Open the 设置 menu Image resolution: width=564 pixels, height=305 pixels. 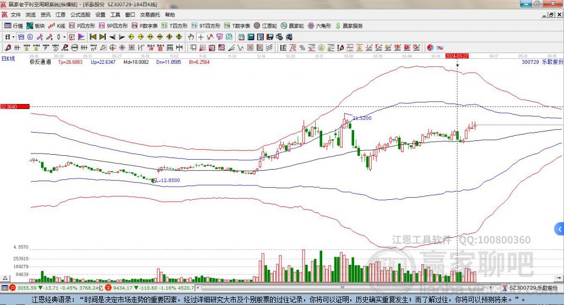100,15
